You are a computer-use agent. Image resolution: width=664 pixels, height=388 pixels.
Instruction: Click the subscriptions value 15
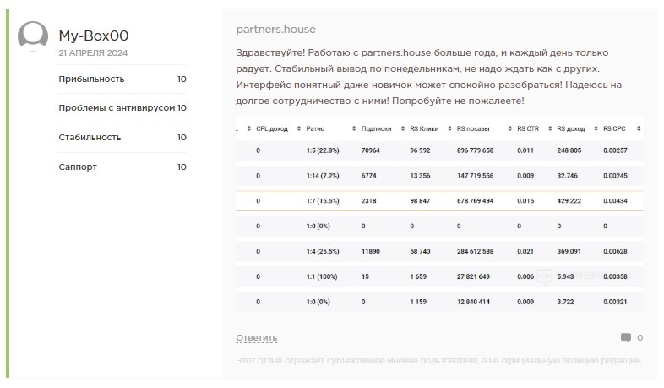[x=365, y=276]
